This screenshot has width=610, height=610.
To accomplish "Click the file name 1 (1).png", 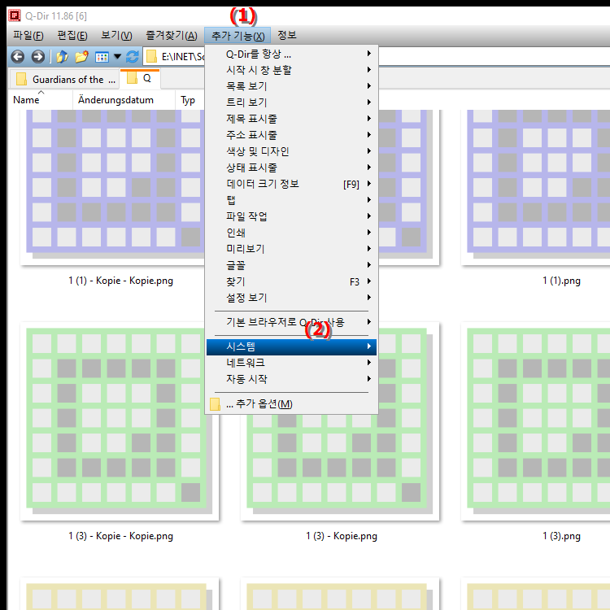I will click(x=561, y=281).
